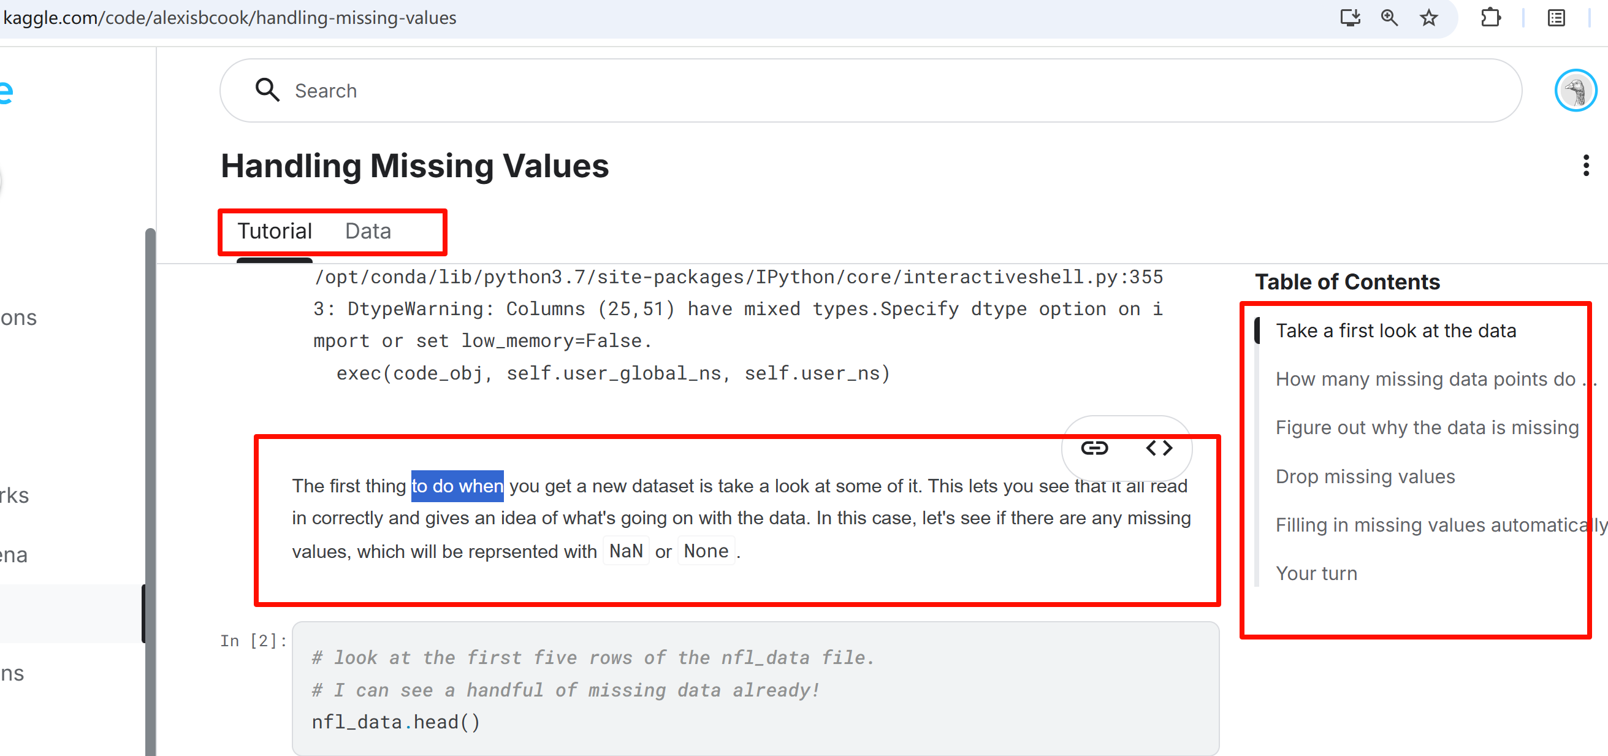Open 'Figure out why the data is missing'
This screenshot has height=756, width=1608.
click(1427, 428)
